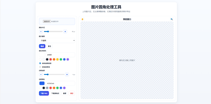Viewport: 211px width, 104px height.
Task: Select yellow preset in background color row
Action: click(x=57, y=59)
